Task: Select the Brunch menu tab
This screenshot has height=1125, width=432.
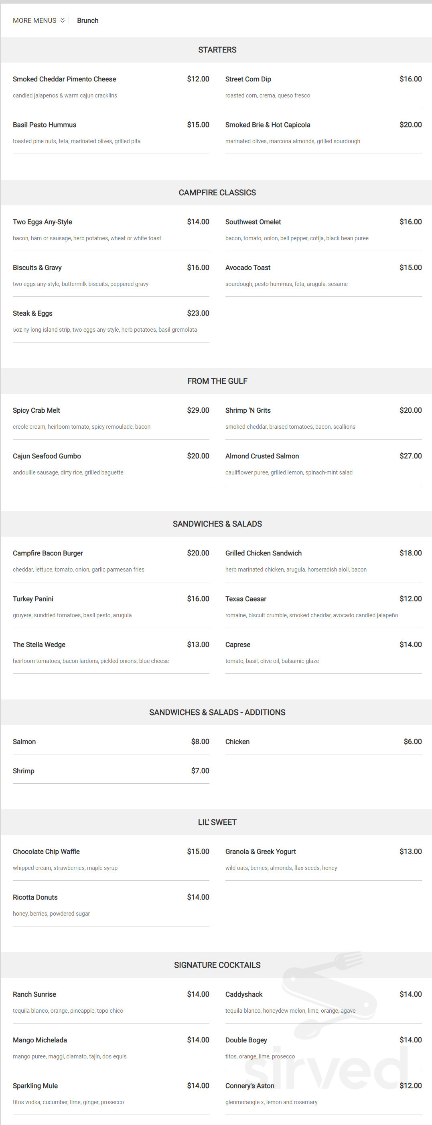Action: click(88, 20)
